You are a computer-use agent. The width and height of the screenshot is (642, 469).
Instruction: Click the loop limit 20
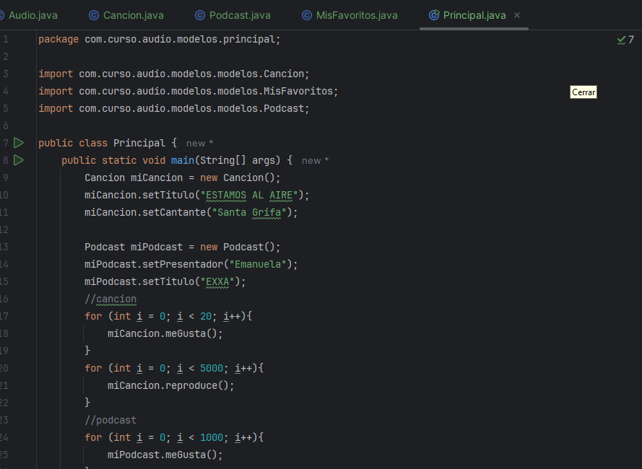coord(206,316)
